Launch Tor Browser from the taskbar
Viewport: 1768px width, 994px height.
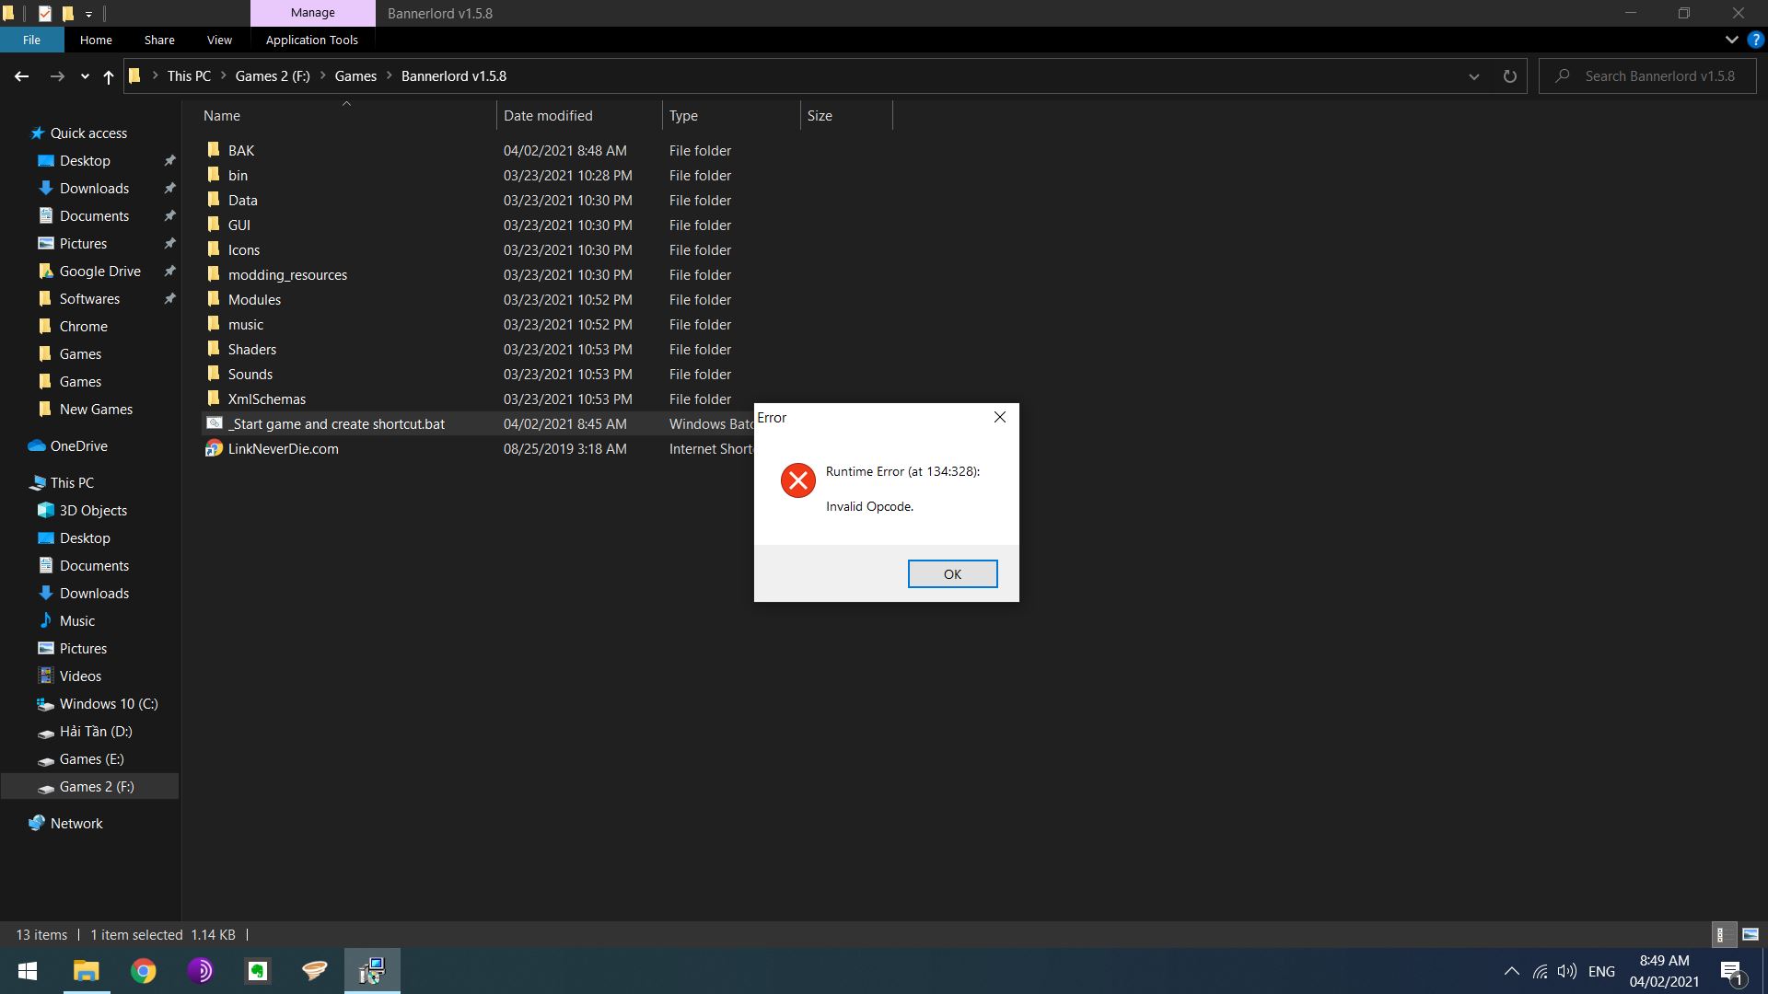pos(201,971)
